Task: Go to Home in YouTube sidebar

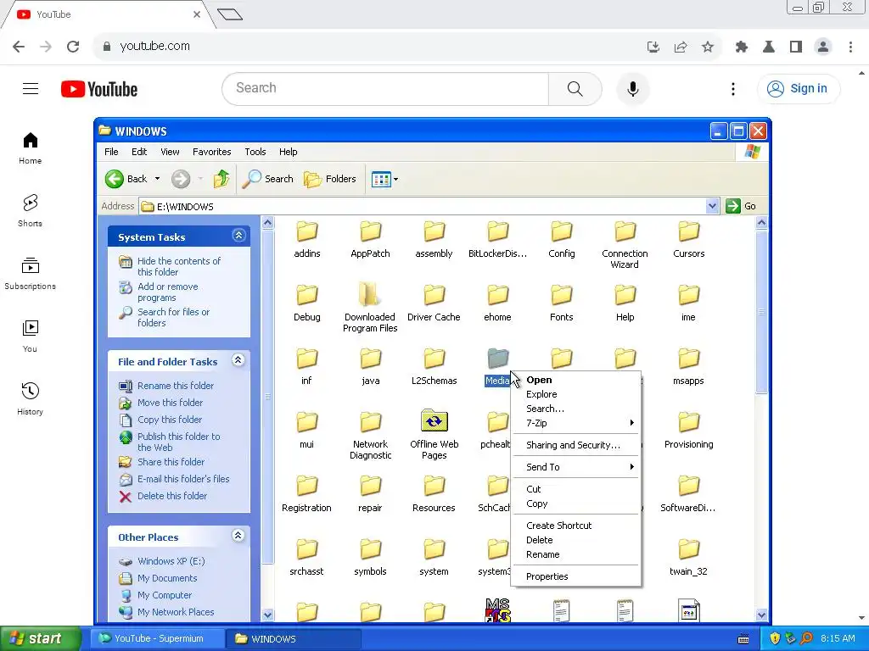Action: click(30, 148)
